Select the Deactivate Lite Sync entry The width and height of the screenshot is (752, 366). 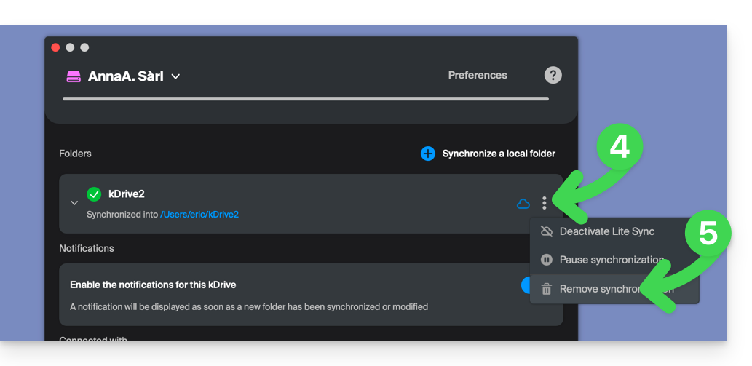606,231
